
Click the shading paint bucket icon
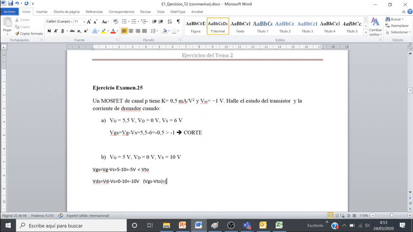(x=165, y=31)
